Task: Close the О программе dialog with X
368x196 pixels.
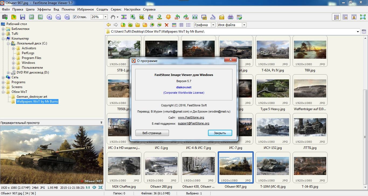Action: [230, 59]
